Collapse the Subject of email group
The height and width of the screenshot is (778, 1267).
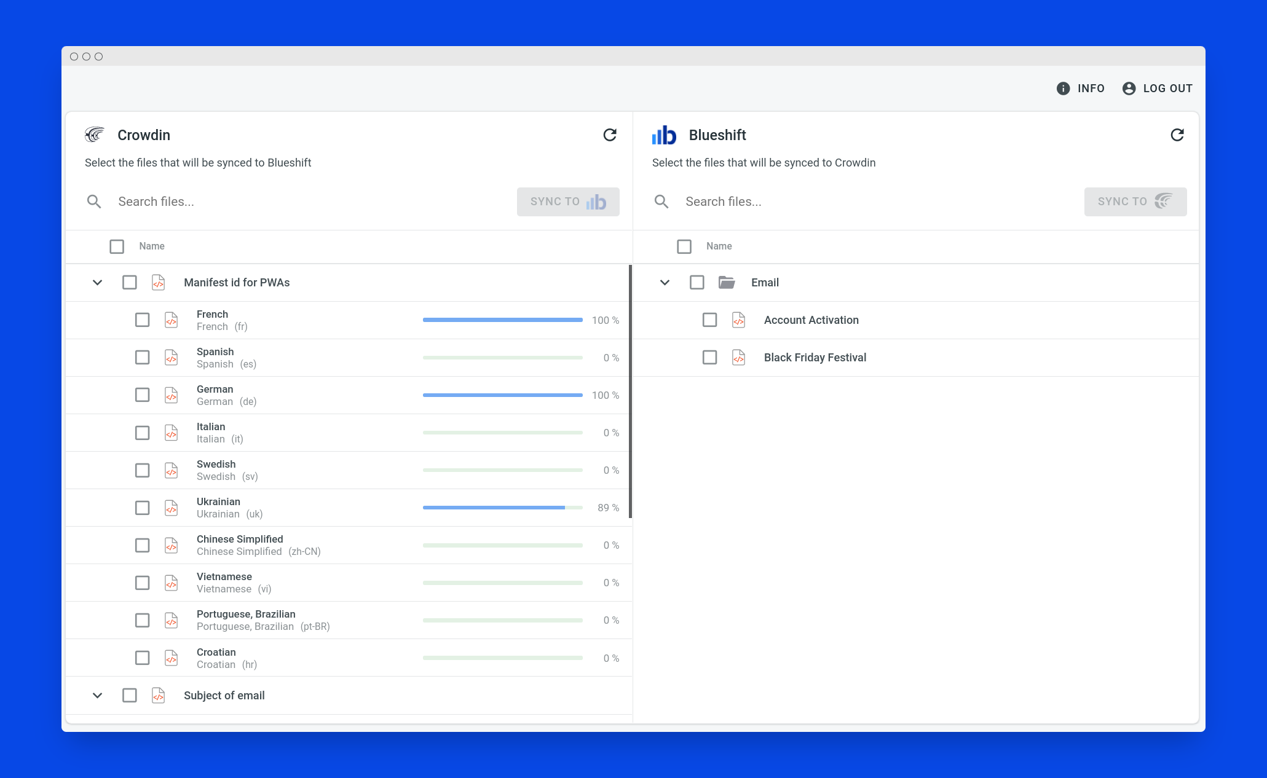(x=97, y=696)
